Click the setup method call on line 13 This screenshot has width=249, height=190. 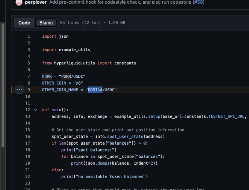pyautogui.click(x=154, y=116)
